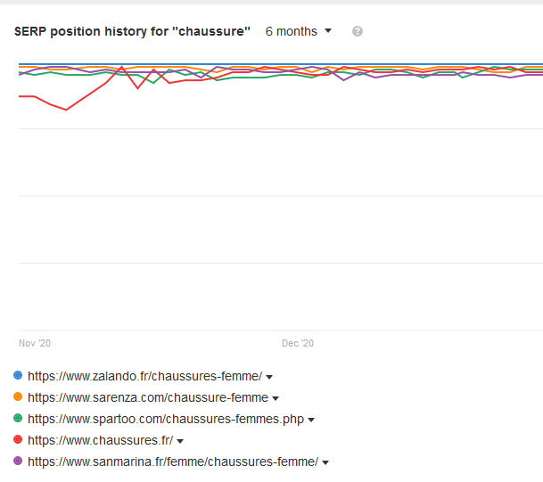
Task: Expand the arrow next to zalando.fr URL
Action: (269, 377)
